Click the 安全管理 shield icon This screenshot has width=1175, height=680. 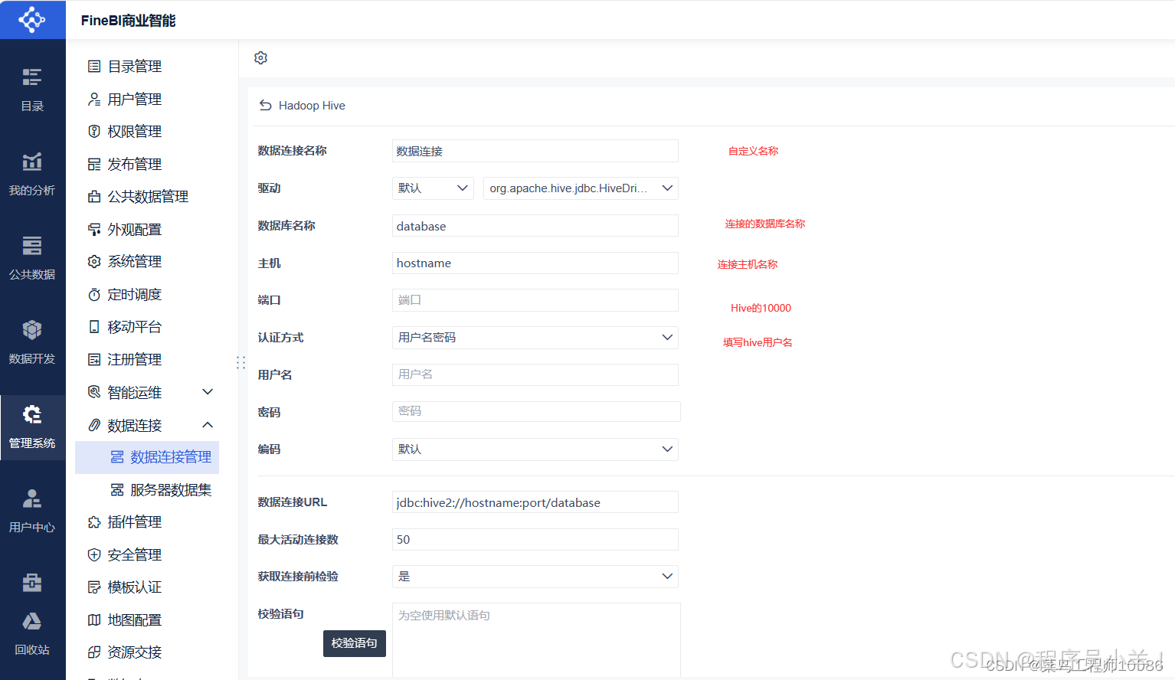[x=94, y=555]
